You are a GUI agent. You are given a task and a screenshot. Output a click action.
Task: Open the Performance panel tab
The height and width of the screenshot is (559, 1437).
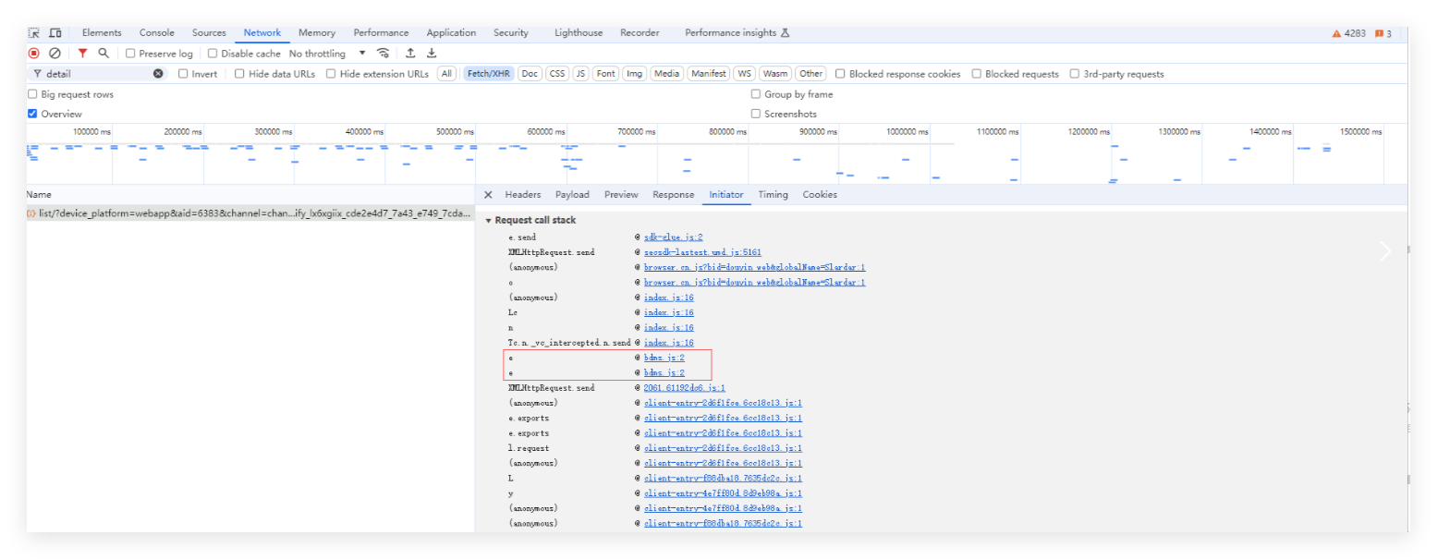point(382,33)
